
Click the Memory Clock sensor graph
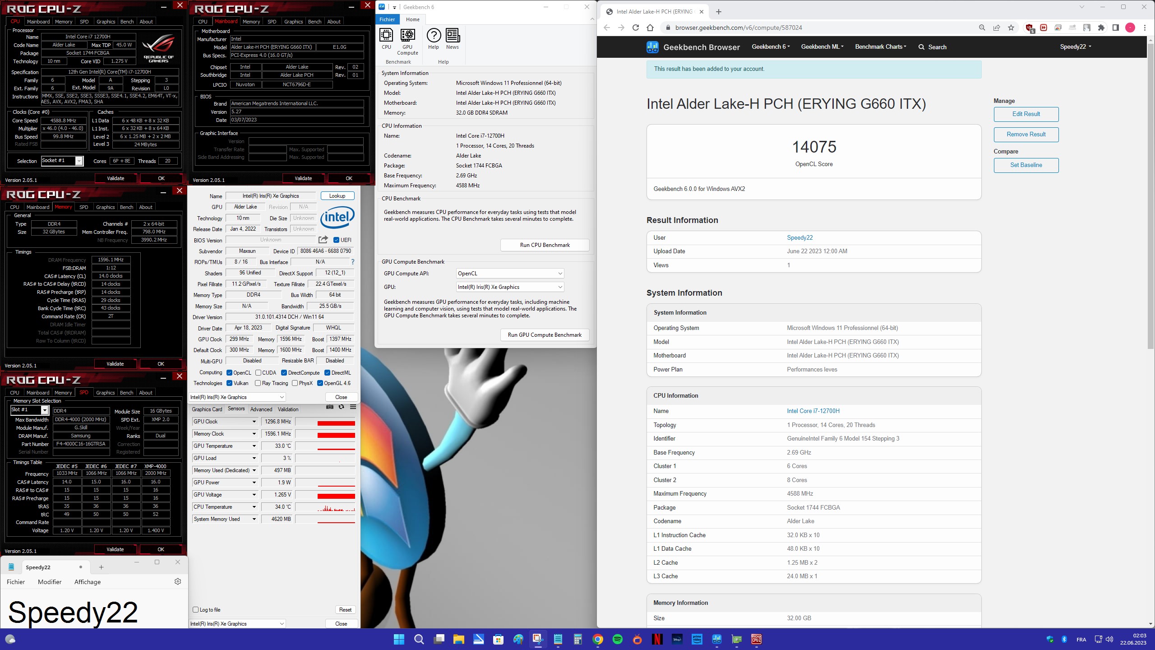[x=325, y=434]
